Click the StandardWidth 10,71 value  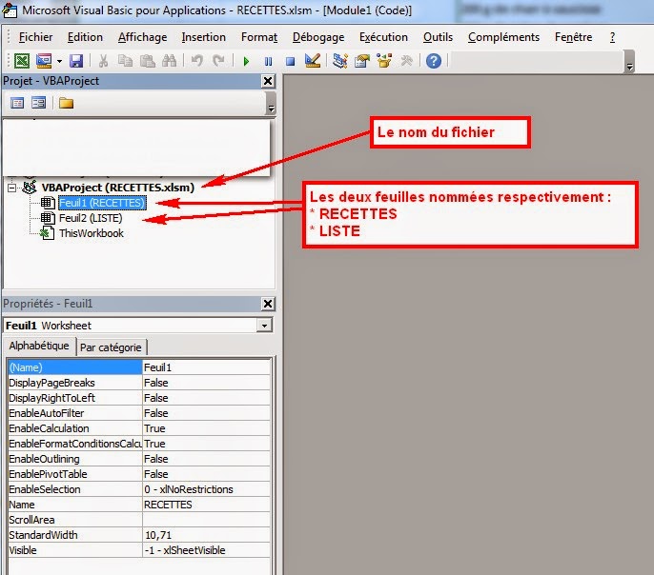(x=207, y=535)
